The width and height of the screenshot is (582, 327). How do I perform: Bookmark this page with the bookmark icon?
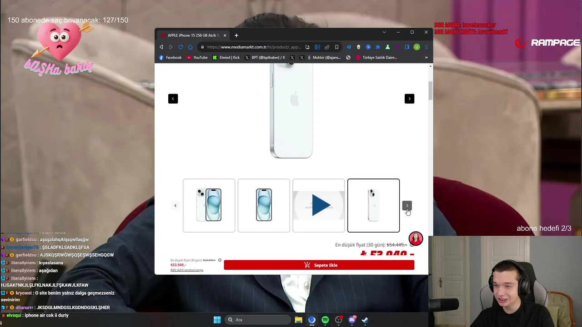point(336,47)
